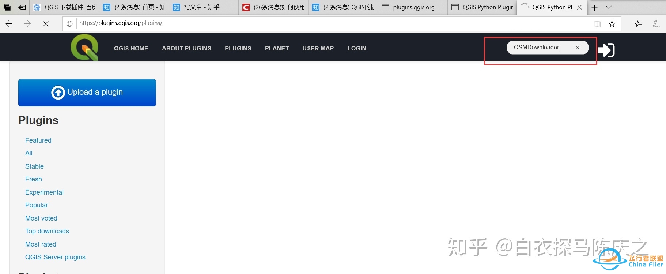
Task: Open reading view from the address bar
Action: [597, 24]
